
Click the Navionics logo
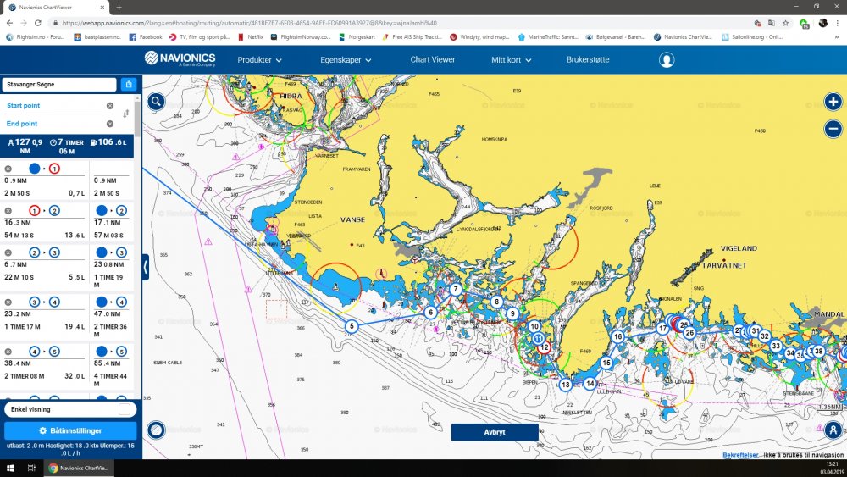[180, 58]
